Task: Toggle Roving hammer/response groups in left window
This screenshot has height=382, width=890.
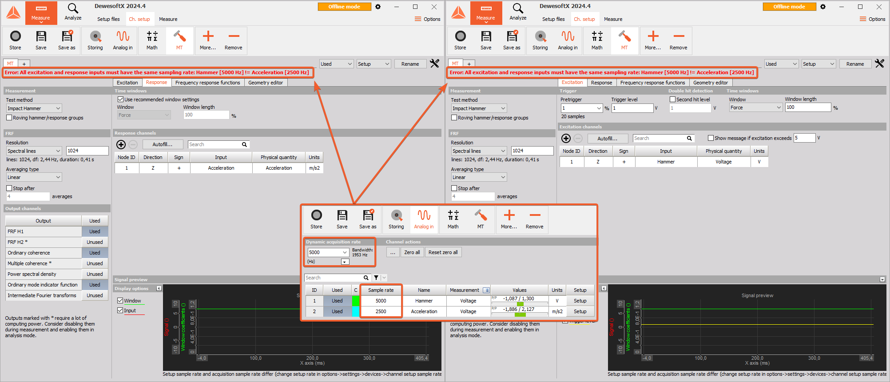Action: 9,118
